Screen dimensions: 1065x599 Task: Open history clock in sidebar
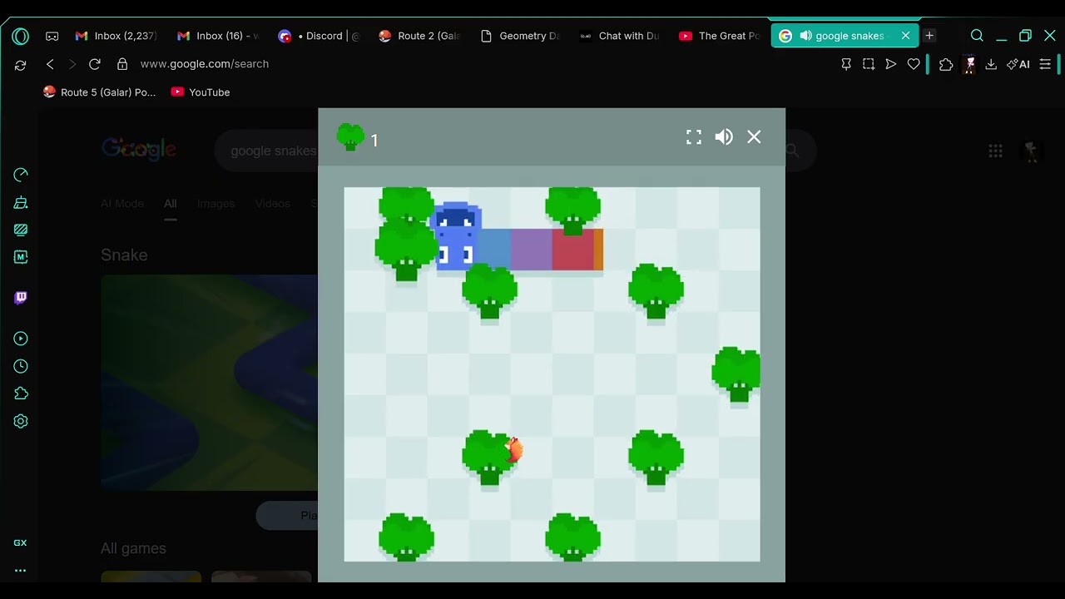(21, 366)
